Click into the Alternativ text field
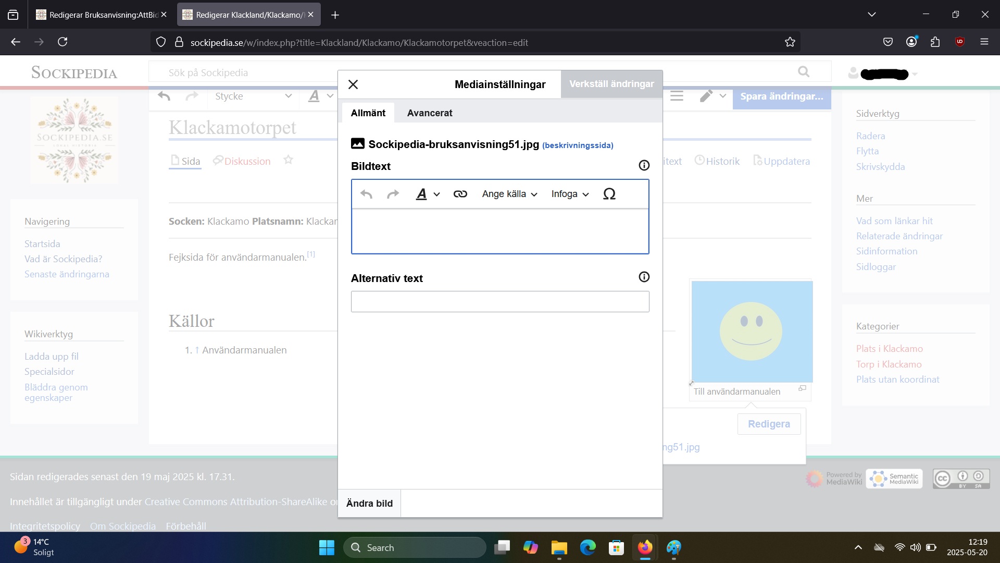Image resolution: width=1000 pixels, height=563 pixels. (x=499, y=301)
